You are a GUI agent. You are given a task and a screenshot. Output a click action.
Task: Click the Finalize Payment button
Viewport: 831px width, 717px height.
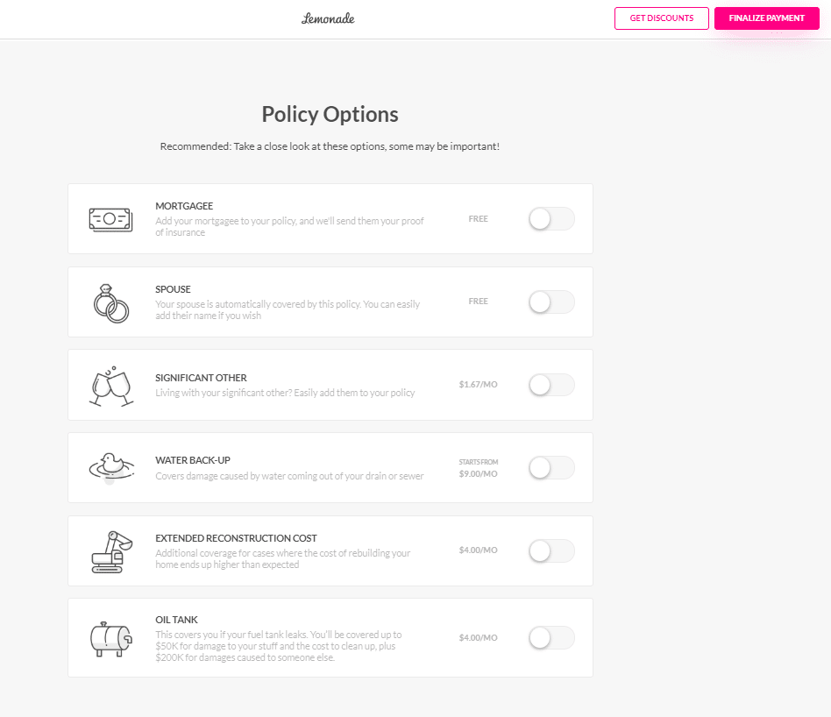[x=766, y=18]
